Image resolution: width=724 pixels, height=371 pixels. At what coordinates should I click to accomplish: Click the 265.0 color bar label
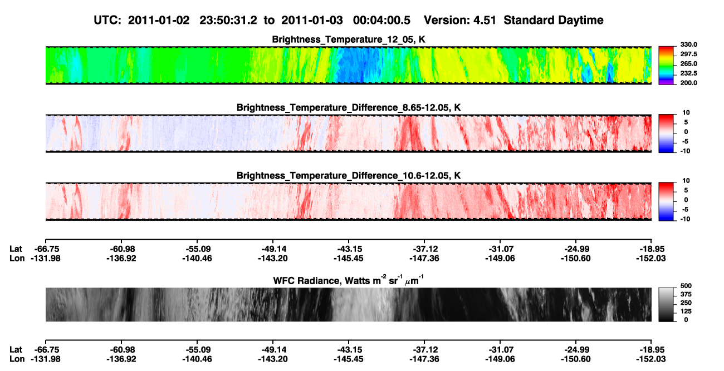[689, 63]
